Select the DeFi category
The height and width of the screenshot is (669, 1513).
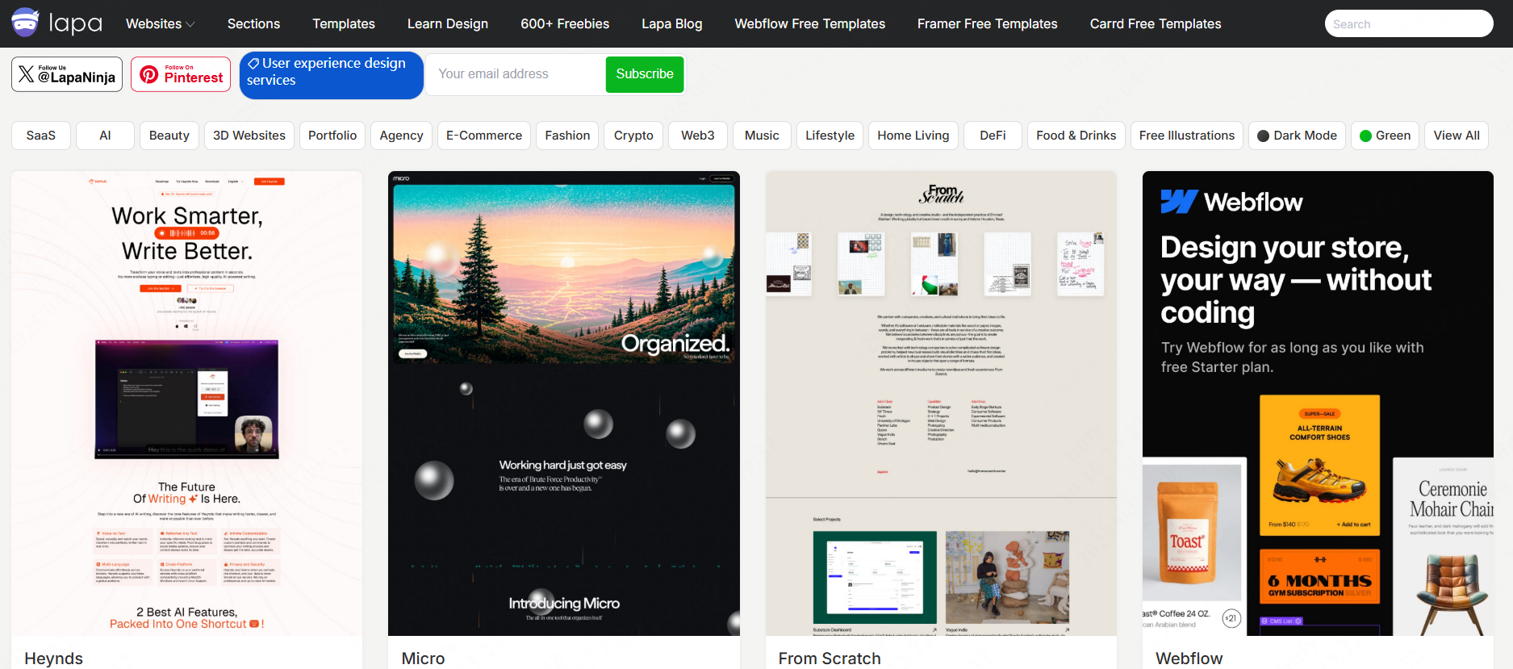[x=993, y=136]
